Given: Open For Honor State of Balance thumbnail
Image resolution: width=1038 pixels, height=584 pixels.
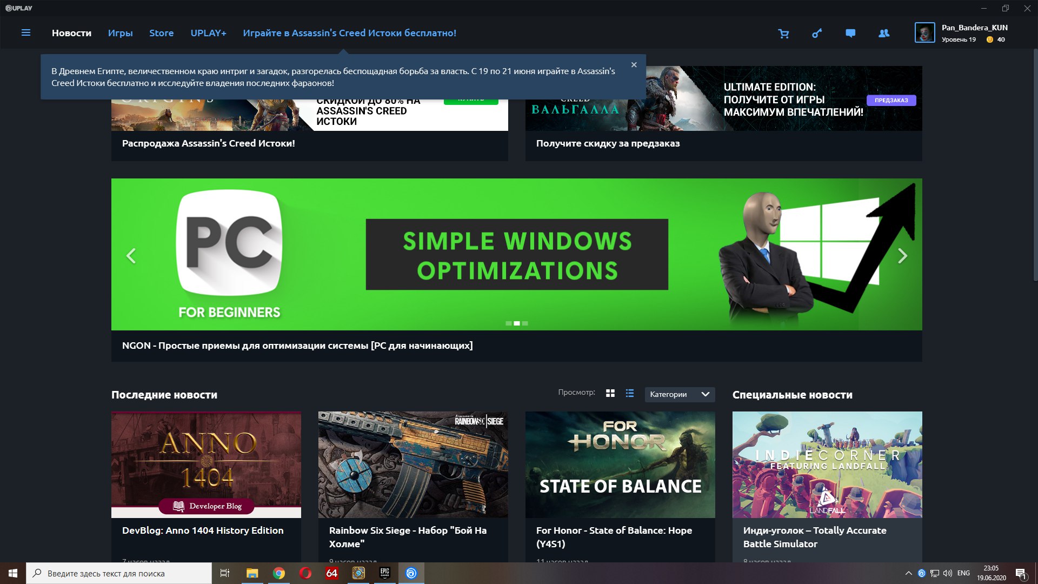Looking at the screenshot, I should [x=620, y=464].
